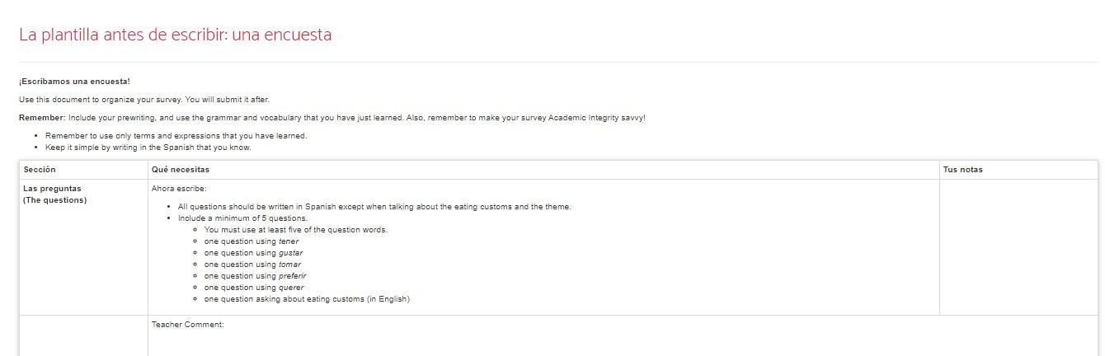Click the 'Las preguntas (The questions)' row label
This screenshot has width=1105, height=356.
click(x=54, y=194)
